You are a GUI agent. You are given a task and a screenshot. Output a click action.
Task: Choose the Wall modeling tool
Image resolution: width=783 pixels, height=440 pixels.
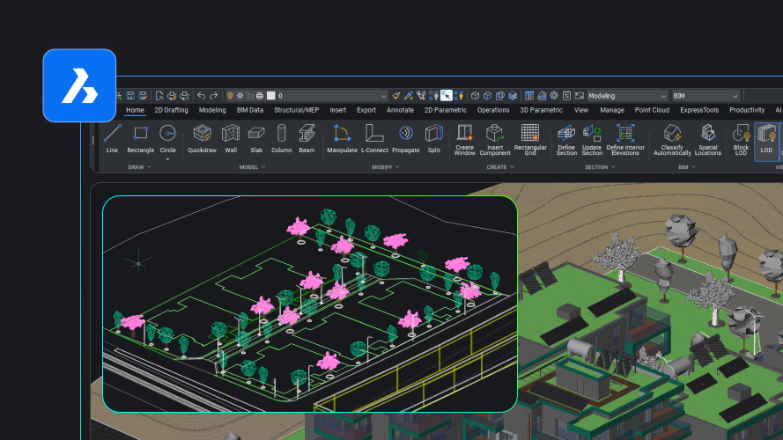[x=231, y=139]
